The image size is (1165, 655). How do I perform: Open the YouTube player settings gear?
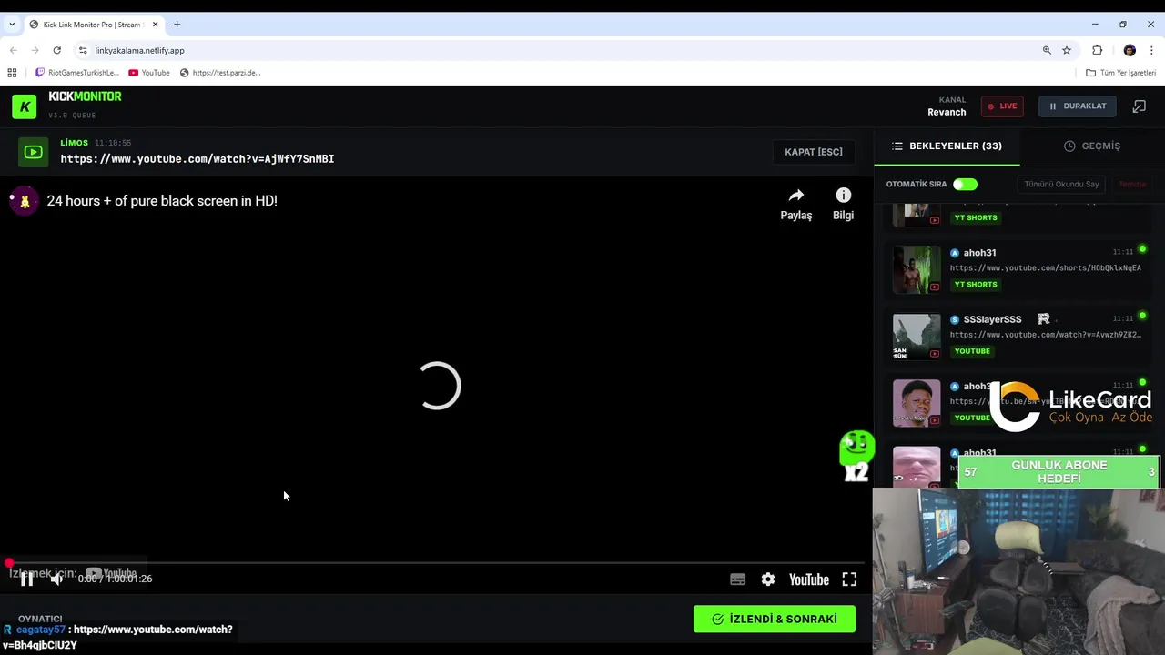coord(768,579)
